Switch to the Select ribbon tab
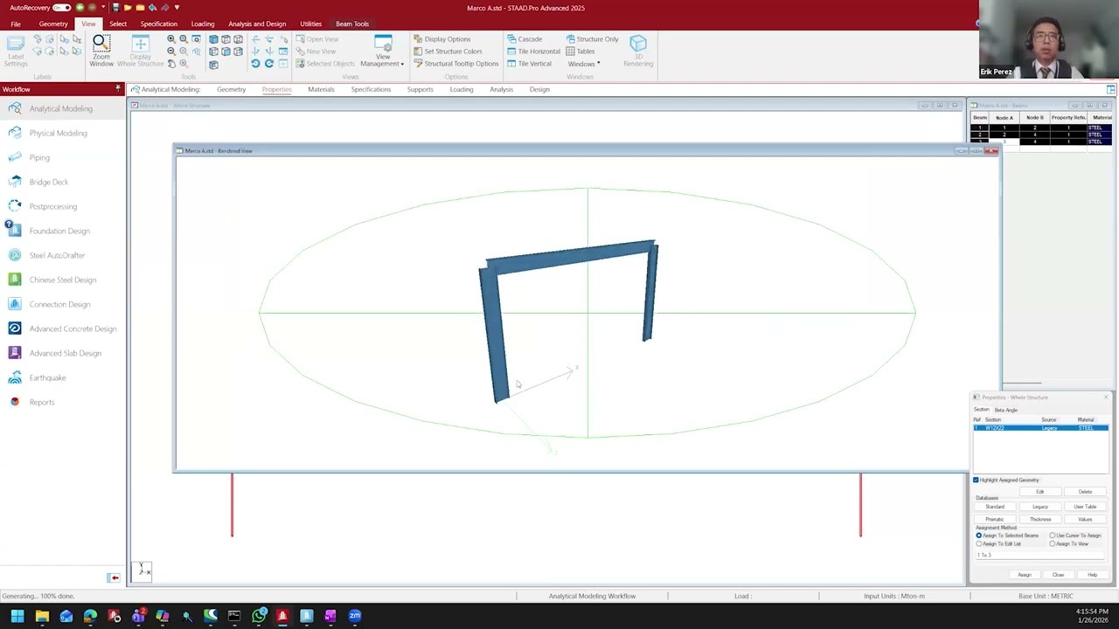The image size is (1119, 629). (x=118, y=24)
